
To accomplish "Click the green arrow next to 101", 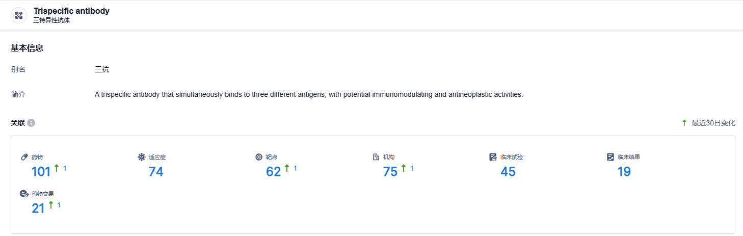I will click(57, 168).
